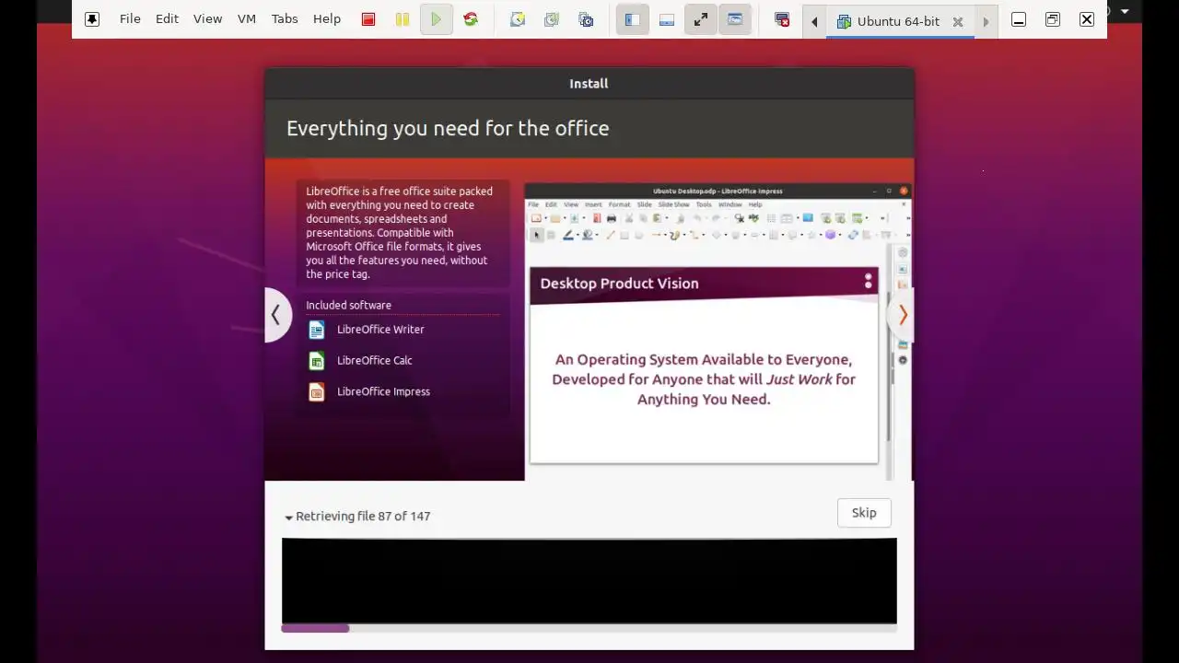This screenshot has height=663, width=1179.
Task: Click the black installer terminal output area
Action: tap(589, 581)
